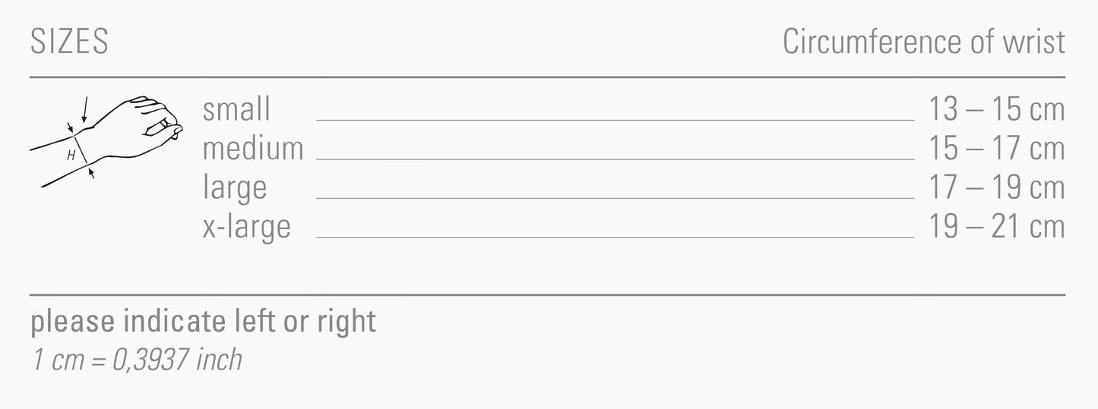Choose the x-large size label
Screen dimensions: 1098x409
point(246,227)
